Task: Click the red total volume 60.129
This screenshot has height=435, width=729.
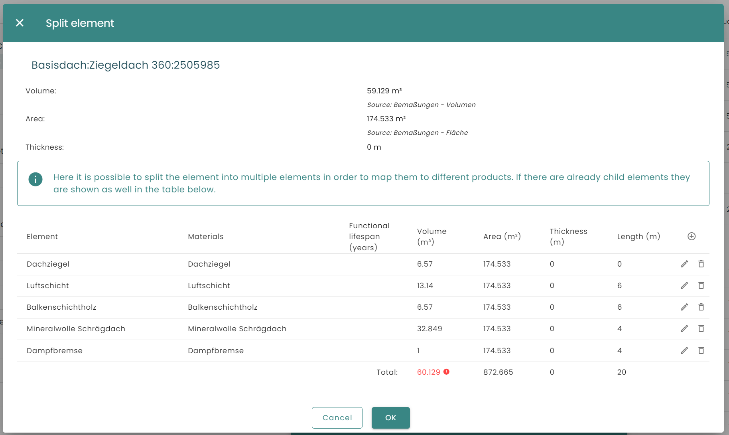Action: [x=429, y=372]
